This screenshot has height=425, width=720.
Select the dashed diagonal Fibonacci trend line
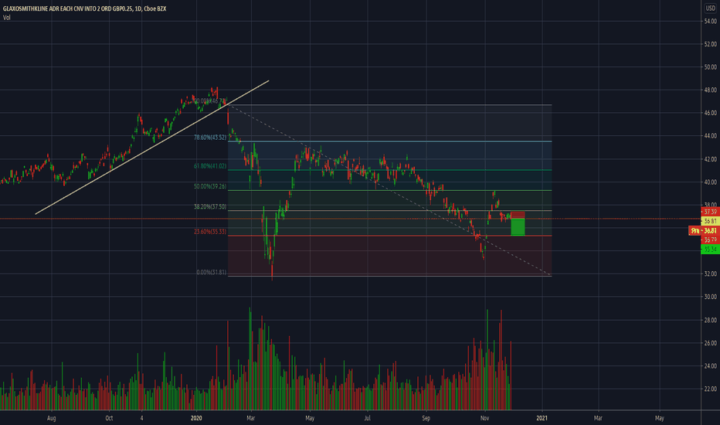pos(389,190)
